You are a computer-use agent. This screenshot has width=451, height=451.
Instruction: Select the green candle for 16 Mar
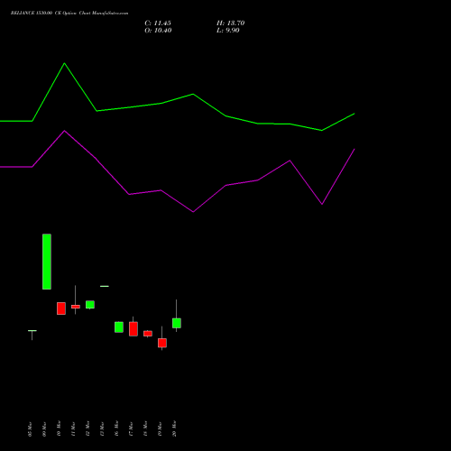(x=119, y=327)
